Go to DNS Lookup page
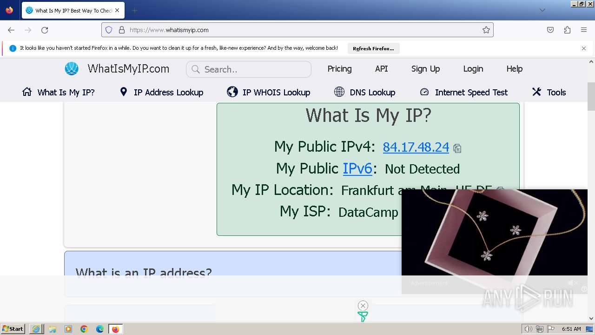 tap(372, 92)
